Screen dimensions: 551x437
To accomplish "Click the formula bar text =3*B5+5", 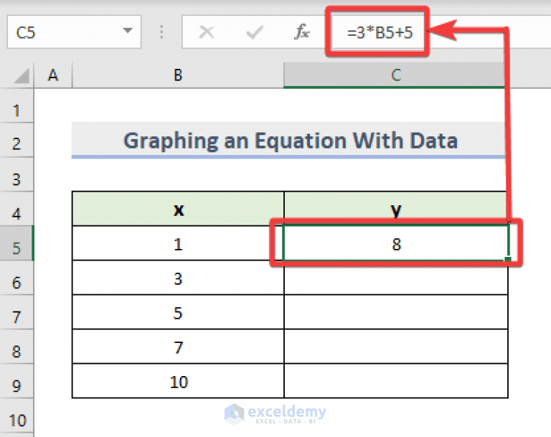I will coord(380,33).
